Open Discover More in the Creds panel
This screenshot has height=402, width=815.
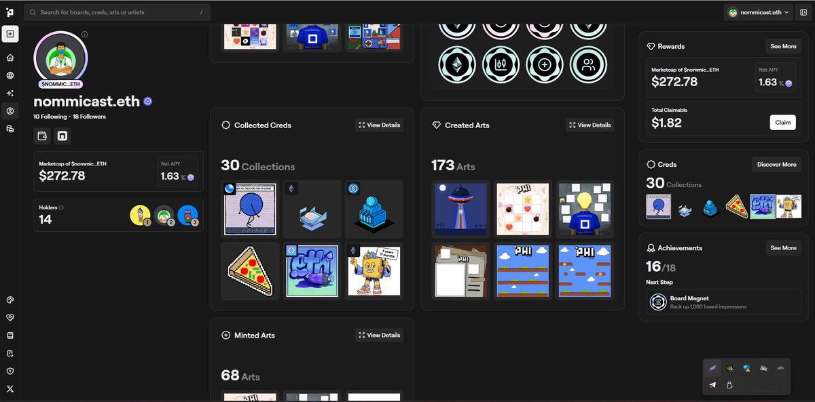(776, 164)
